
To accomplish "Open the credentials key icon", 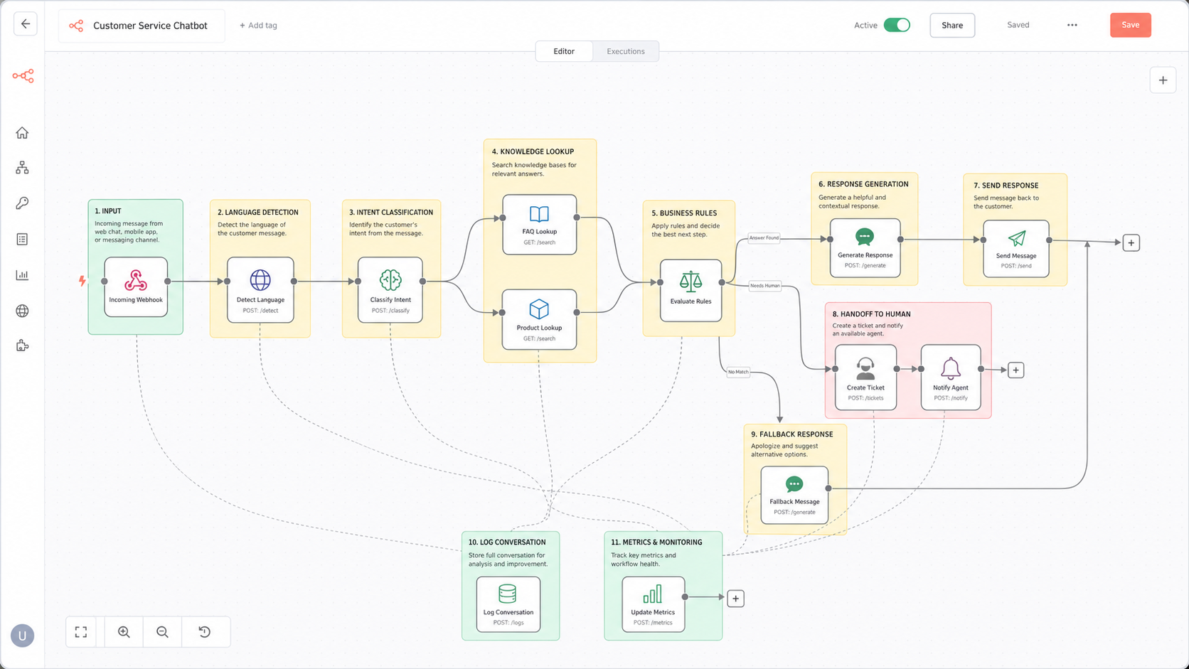I will pos(22,203).
